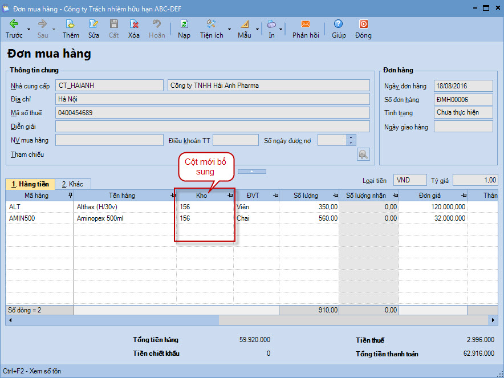Click the Diễn giải field
The width and height of the screenshot is (504, 378).
(x=213, y=127)
